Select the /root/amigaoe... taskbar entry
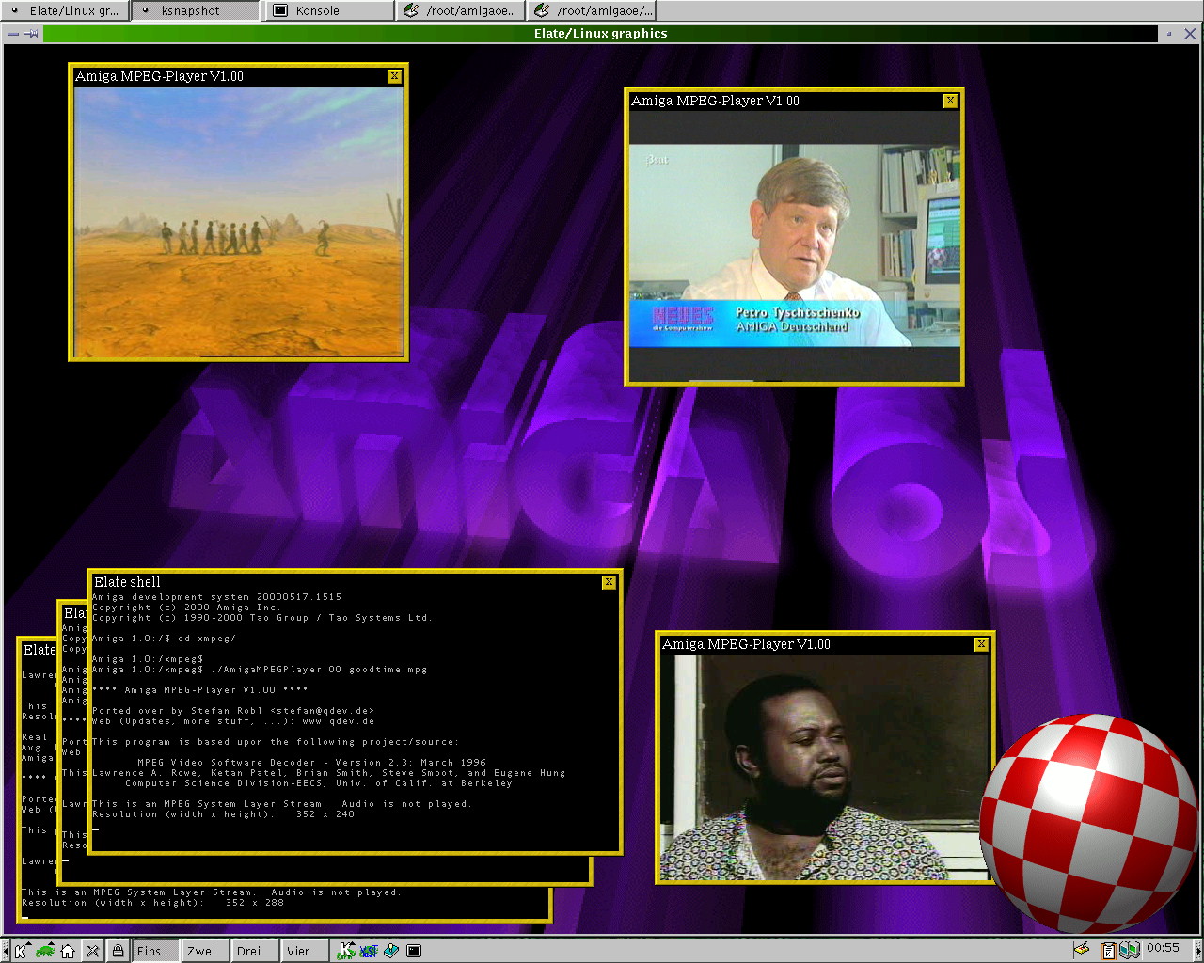 461,10
